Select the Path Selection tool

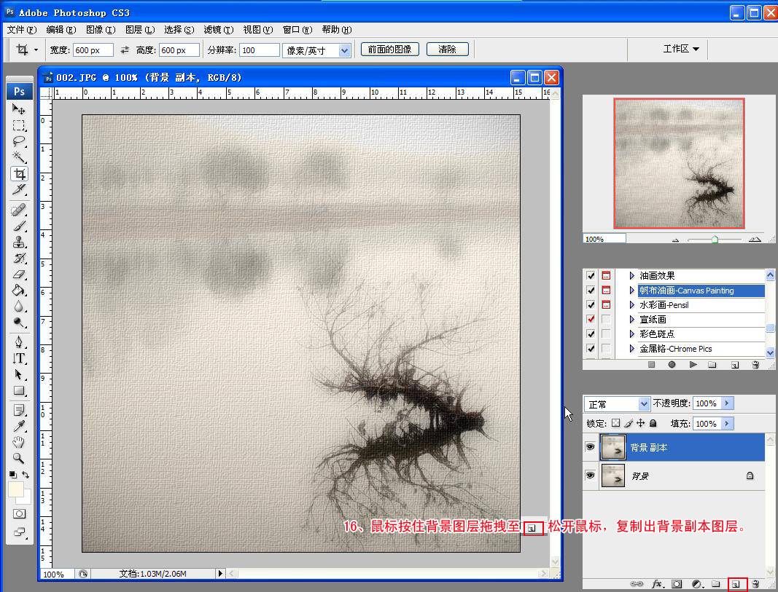19,374
